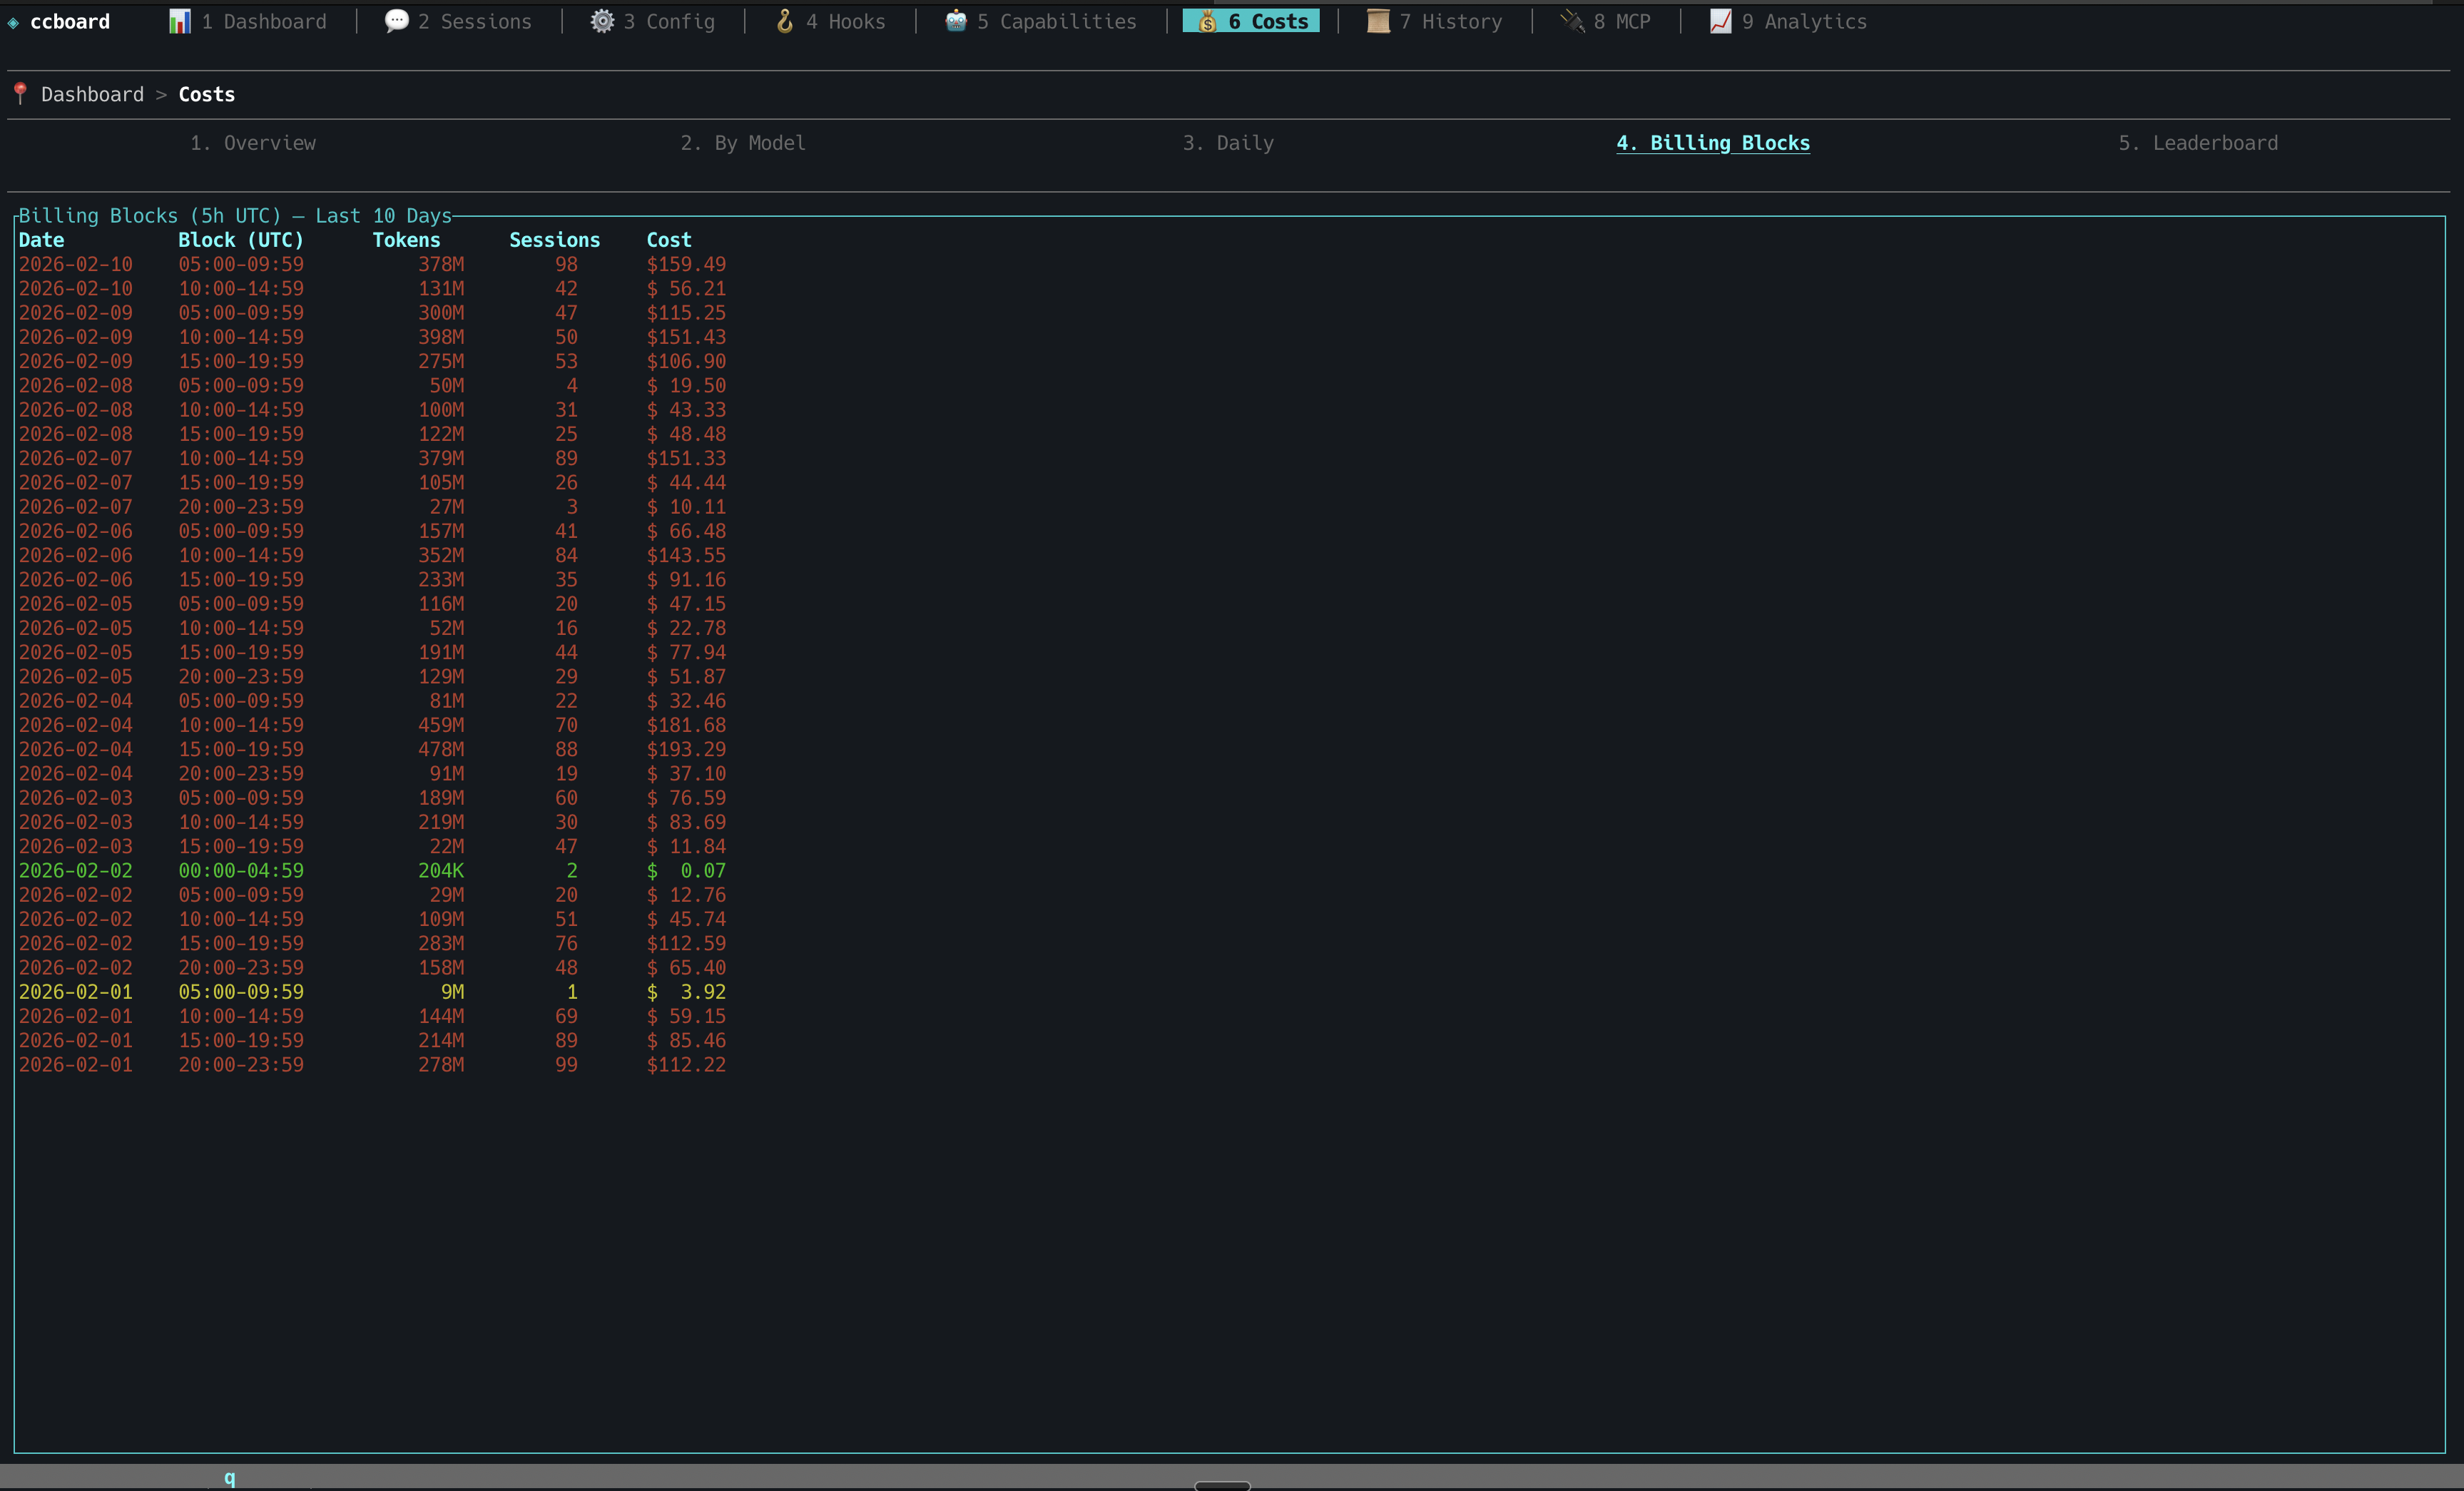Go to the Leaderboard sub-tab
Screen dimensions: 2464x1491
2198,143
